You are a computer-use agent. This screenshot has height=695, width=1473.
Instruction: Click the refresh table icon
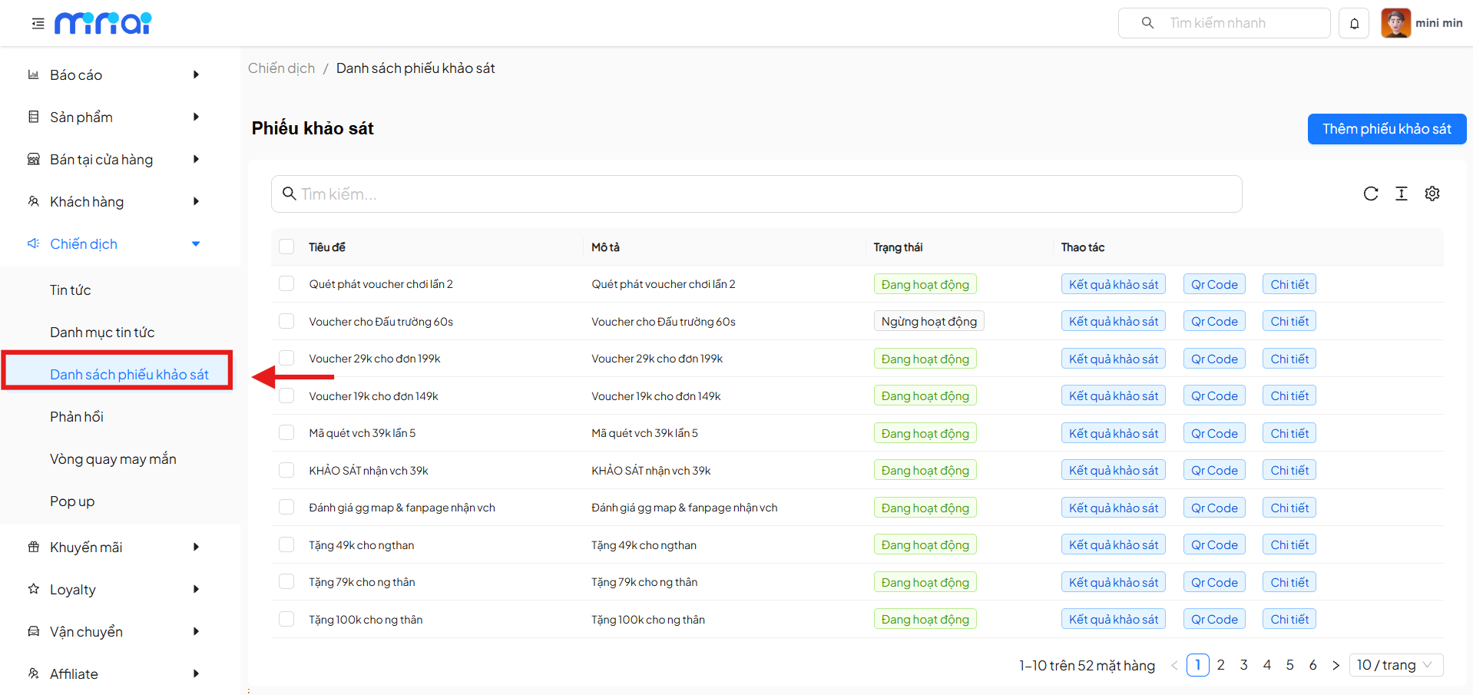pyautogui.click(x=1370, y=194)
